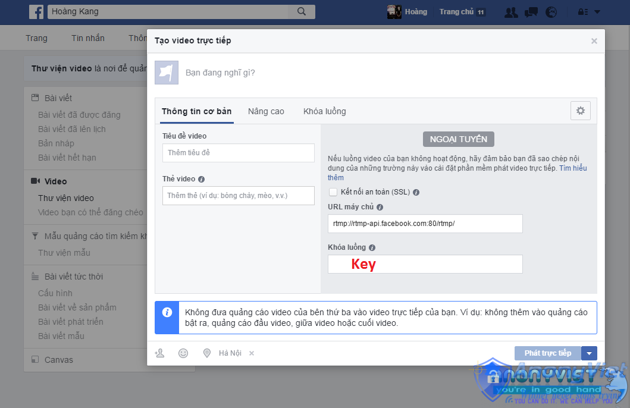Click the blue info notice icon
Viewport: 630px width, 408px height.
click(167, 312)
